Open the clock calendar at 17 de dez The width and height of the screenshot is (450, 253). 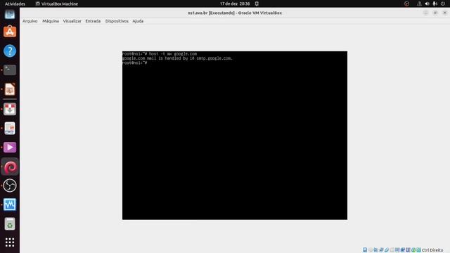235,4
